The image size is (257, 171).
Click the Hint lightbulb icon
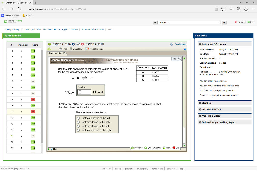pos(51,149)
